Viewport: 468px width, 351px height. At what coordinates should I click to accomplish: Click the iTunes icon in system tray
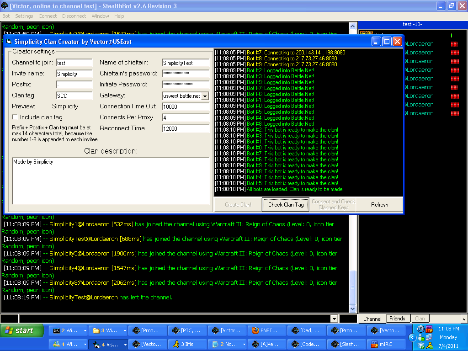click(x=421, y=329)
